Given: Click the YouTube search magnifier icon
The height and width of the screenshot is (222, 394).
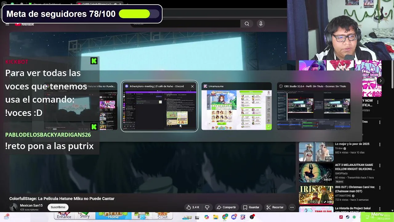Looking at the screenshot, I should [247, 24].
